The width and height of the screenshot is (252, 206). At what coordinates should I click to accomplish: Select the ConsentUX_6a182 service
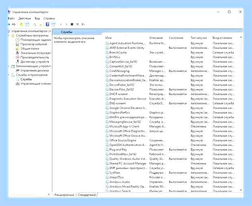point(170,66)
